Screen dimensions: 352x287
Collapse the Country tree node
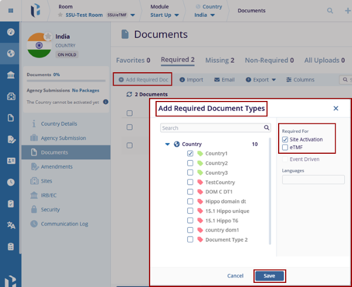coord(168,144)
